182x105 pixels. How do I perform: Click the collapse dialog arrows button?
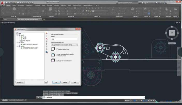(46, 82)
